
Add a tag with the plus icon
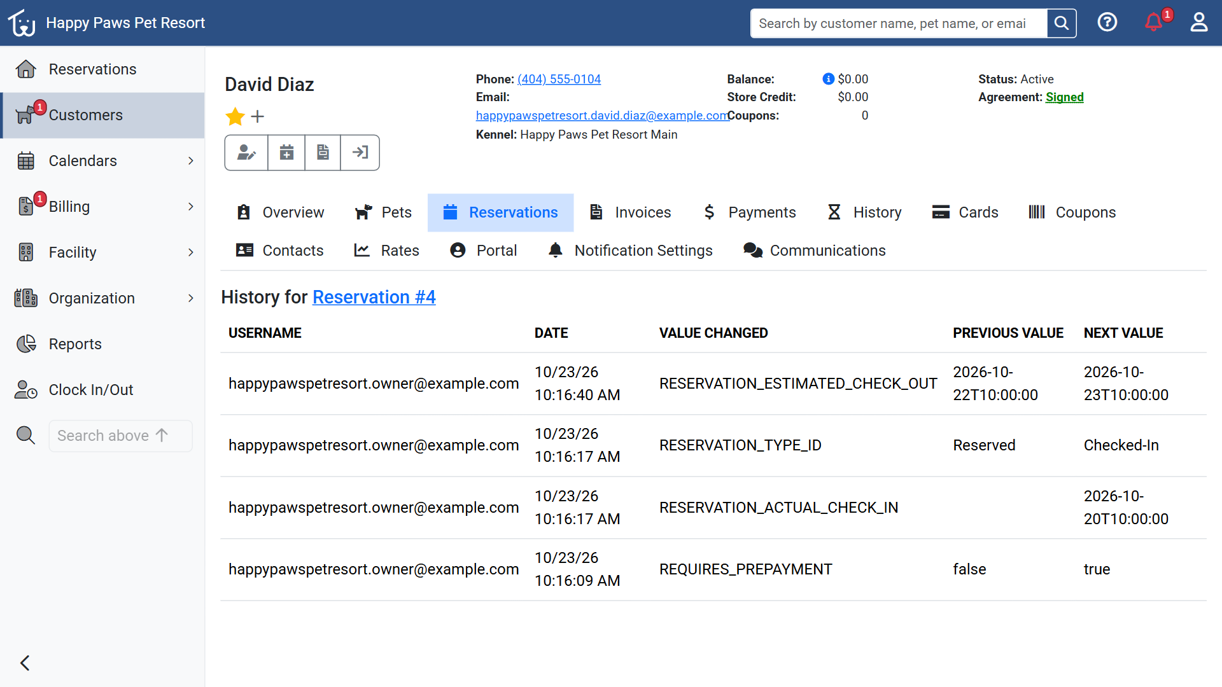(x=257, y=116)
